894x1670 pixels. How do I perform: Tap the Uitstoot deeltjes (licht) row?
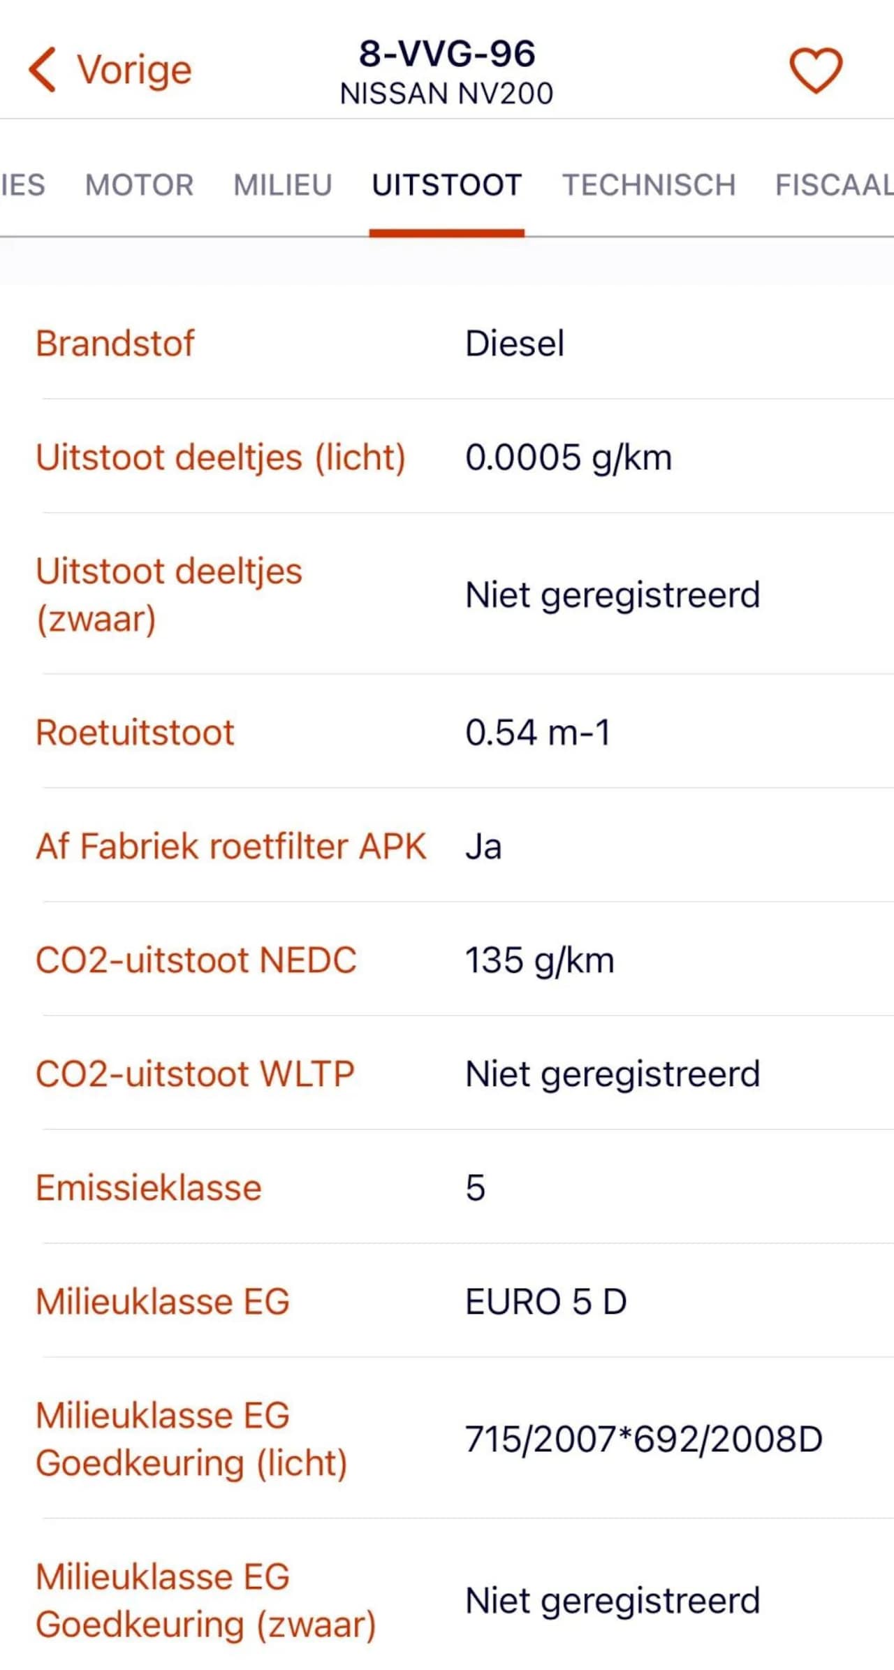tap(447, 457)
